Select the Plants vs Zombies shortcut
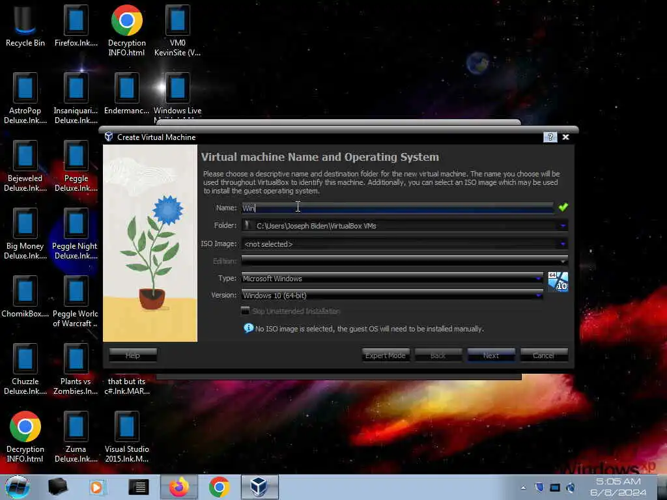Image resolution: width=667 pixels, height=500 pixels. coord(76,369)
